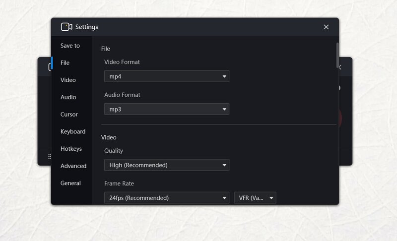Open the VFR frame rate mode dropdown

[255, 198]
